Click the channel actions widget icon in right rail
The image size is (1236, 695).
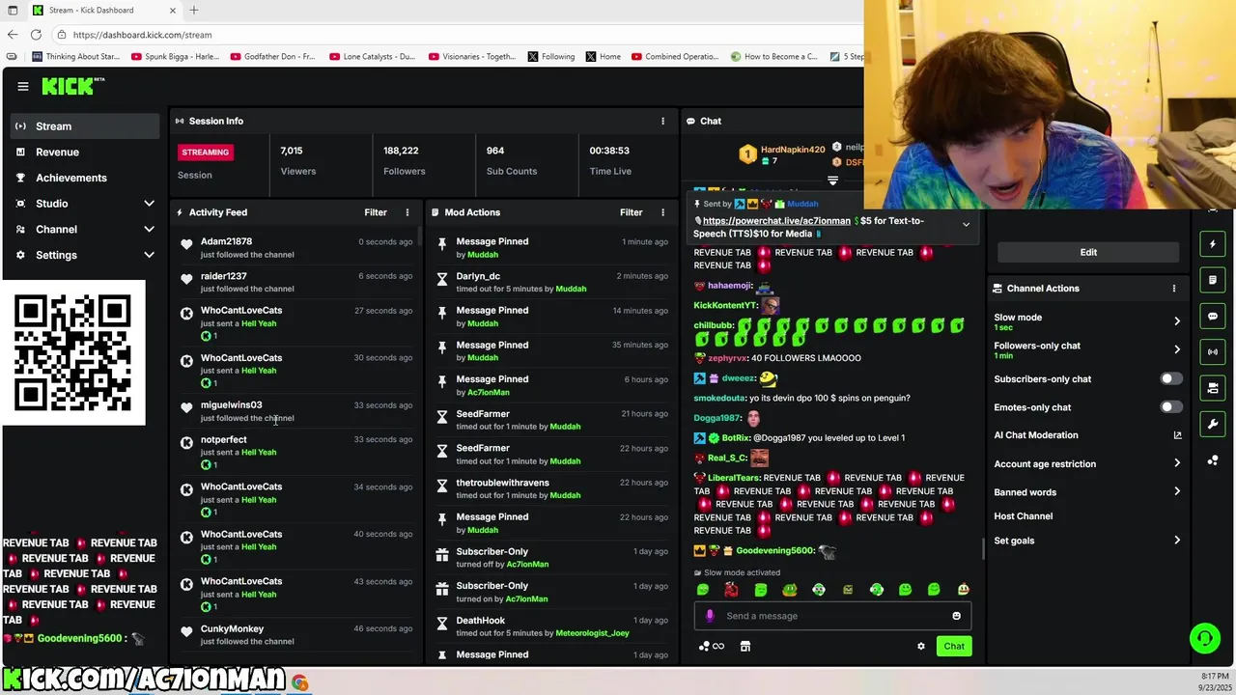coord(1213,388)
